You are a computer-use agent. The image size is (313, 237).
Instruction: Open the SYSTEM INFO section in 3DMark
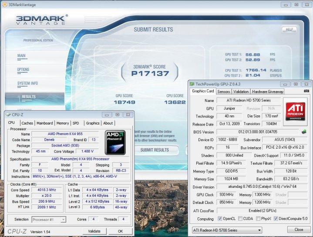click(27, 83)
